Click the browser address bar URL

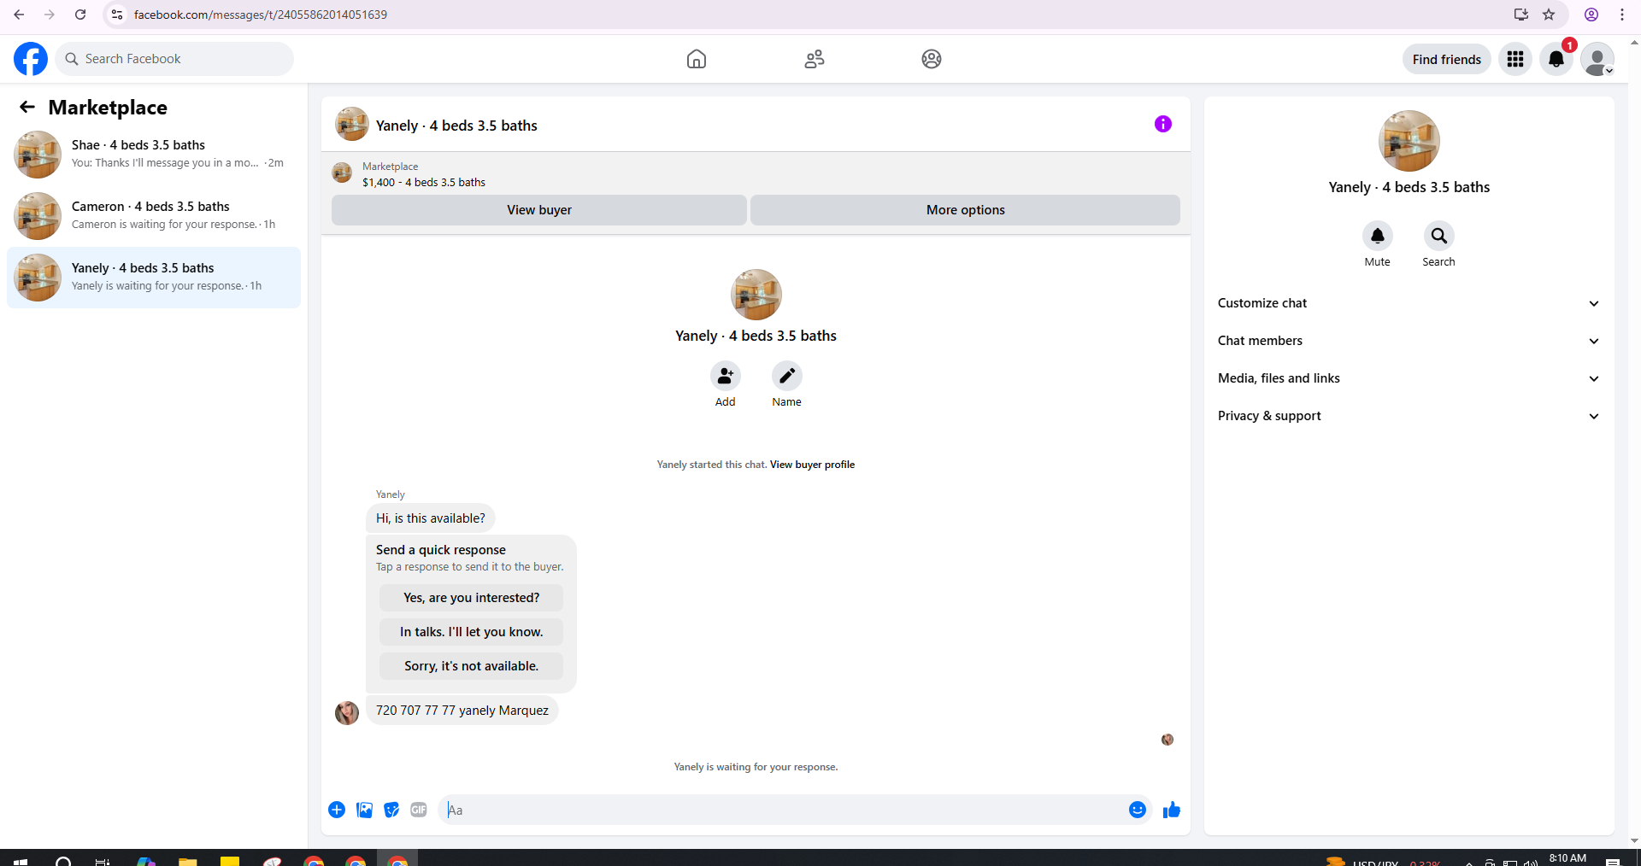(x=261, y=15)
